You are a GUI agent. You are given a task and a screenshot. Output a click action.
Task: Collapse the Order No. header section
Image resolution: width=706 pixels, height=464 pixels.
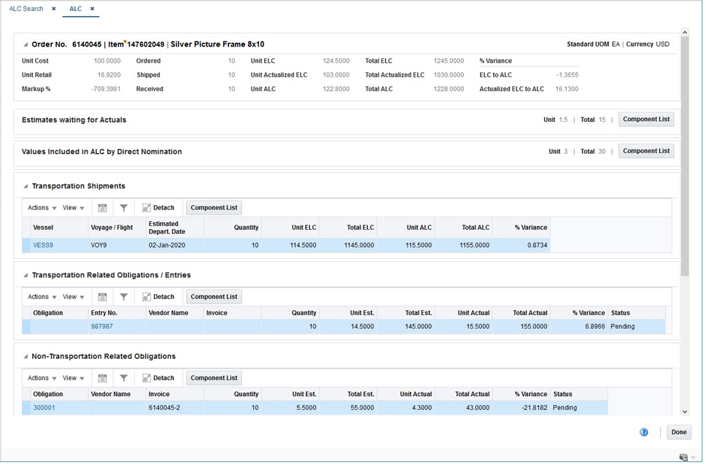tap(26, 45)
